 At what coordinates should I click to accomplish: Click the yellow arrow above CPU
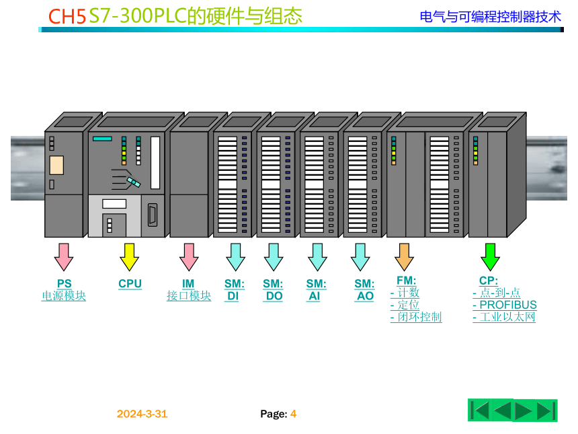pos(130,257)
